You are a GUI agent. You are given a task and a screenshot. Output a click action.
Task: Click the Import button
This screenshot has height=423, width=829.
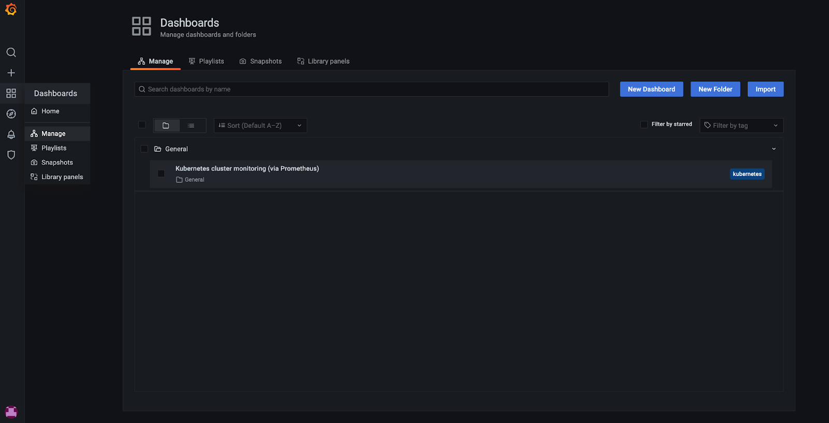(x=765, y=89)
